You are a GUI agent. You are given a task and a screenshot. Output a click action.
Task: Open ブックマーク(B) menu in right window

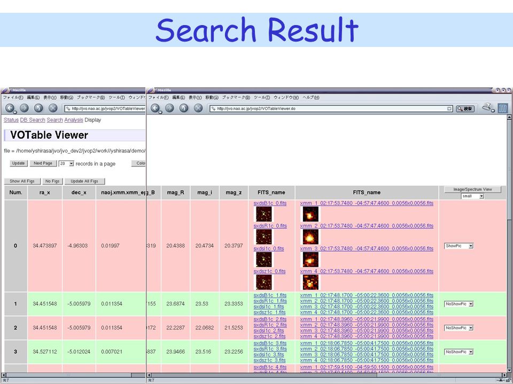click(236, 97)
